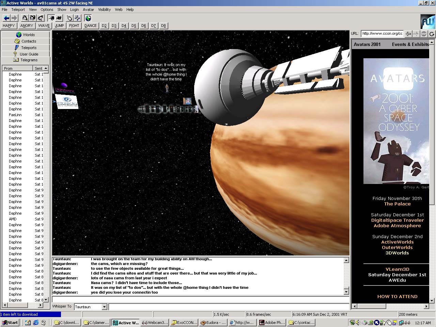Open the Whisper To dropdown
436x327 pixels.
pyautogui.click(x=104, y=307)
